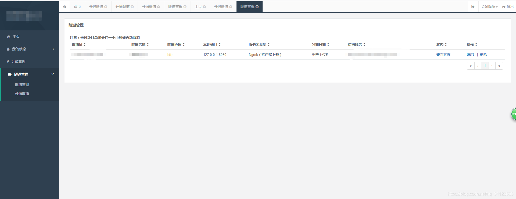Click the 删除 link in the tunnel row
Screen dimensions: 516x199
(x=483, y=55)
